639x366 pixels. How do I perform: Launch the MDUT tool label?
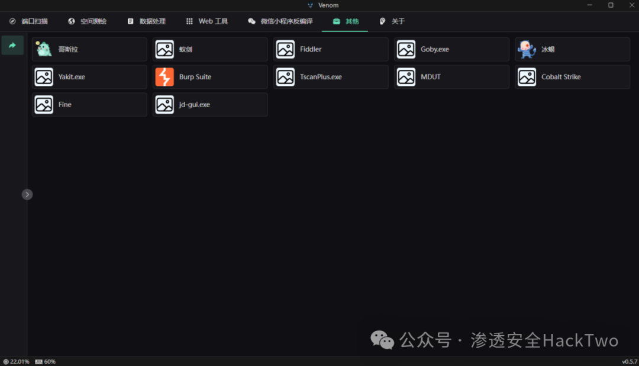point(431,77)
